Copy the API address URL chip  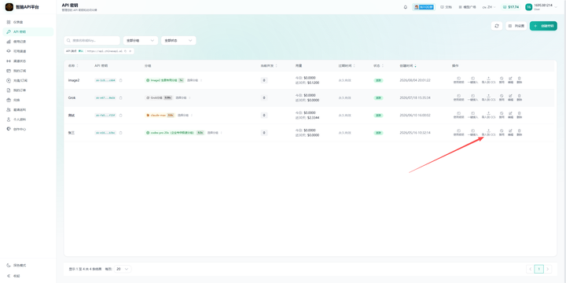pos(125,51)
